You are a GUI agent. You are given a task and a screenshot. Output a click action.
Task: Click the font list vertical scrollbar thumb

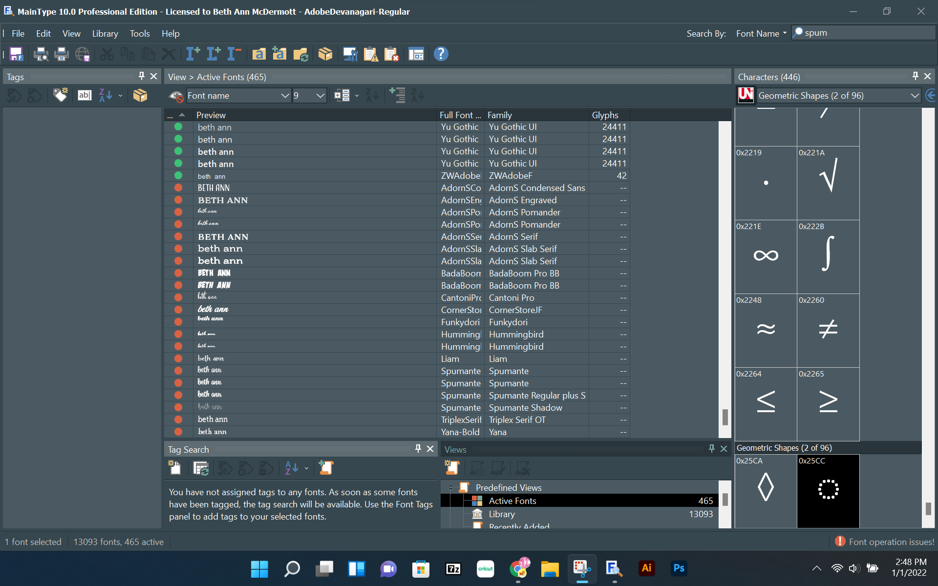[x=725, y=417]
